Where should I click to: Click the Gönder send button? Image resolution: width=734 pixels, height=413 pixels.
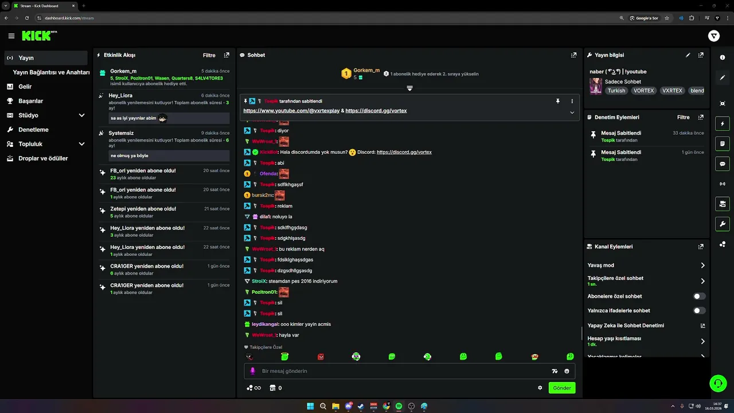pyautogui.click(x=562, y=388)
